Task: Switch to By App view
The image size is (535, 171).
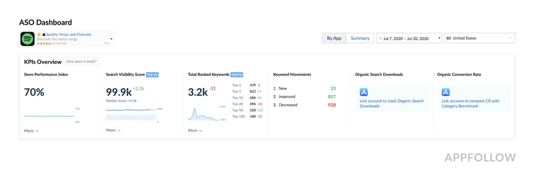Action: 334,38
